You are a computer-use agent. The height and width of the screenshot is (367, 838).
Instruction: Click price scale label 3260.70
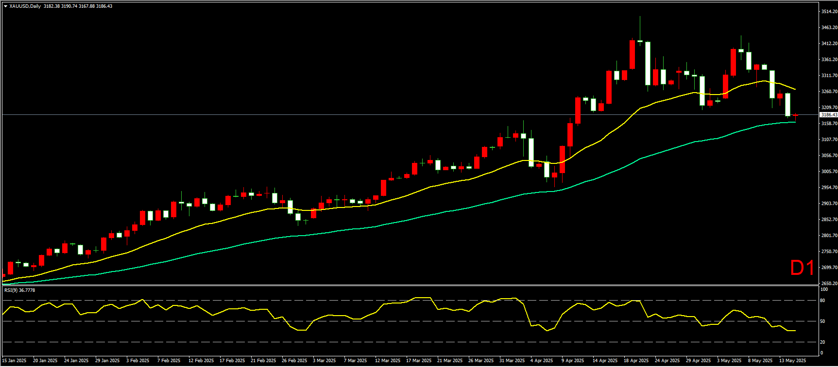tap(829, 92)
